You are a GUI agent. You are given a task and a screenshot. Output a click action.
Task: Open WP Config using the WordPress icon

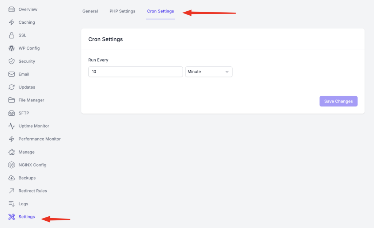tap(11, 48)
